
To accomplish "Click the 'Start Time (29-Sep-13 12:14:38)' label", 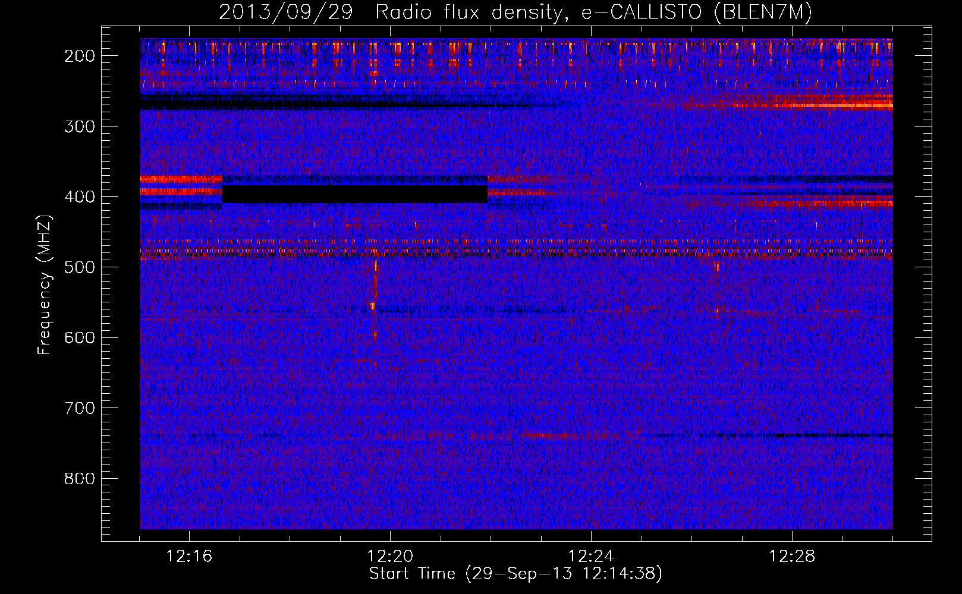I will coord(515,574).
